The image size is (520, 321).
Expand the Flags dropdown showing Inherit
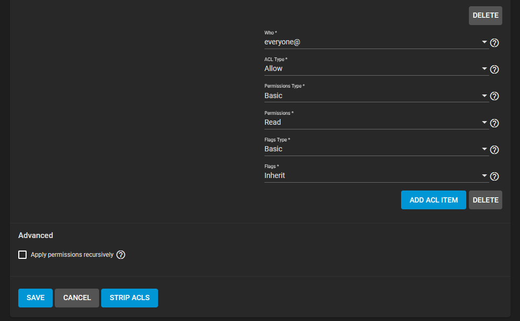coord(377,175)
